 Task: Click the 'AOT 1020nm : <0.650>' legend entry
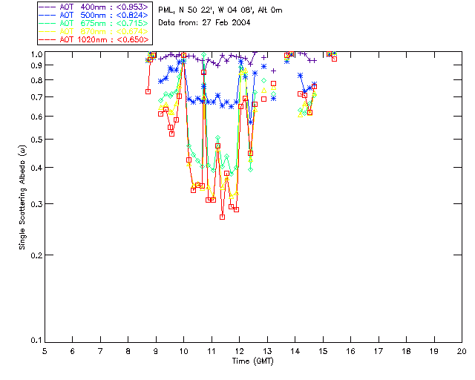click(x=95, y=39)
